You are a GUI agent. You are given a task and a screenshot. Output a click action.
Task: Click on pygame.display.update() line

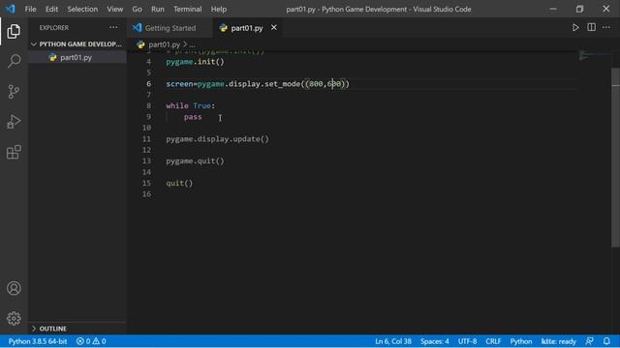coord(217,139)
